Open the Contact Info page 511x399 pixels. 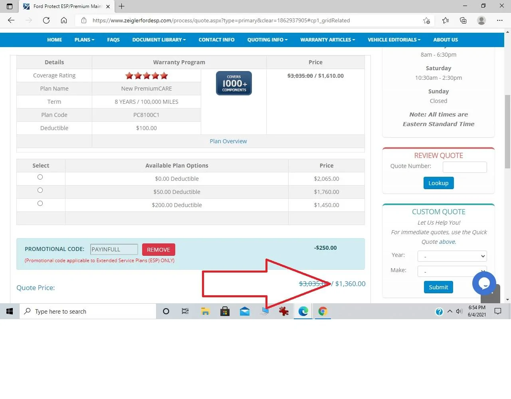[216, 40]
